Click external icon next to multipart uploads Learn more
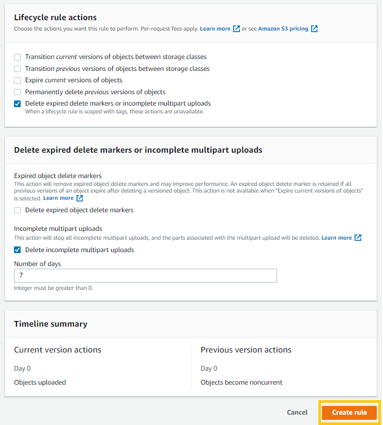 coord(358,238)
